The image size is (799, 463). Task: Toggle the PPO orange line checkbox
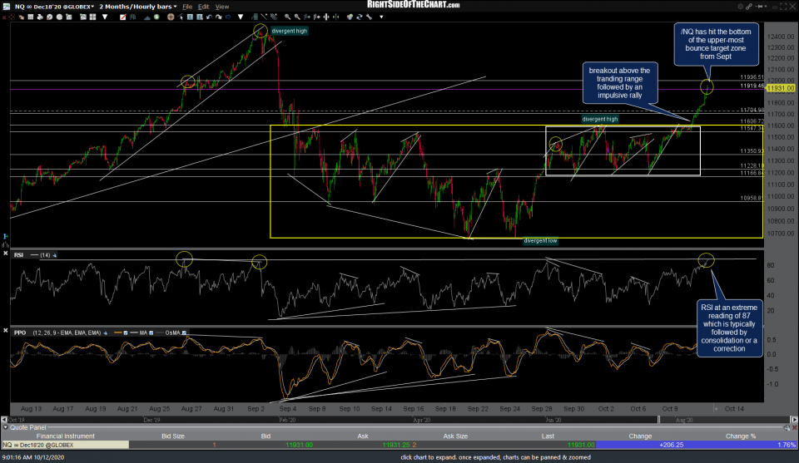[126, 332]
